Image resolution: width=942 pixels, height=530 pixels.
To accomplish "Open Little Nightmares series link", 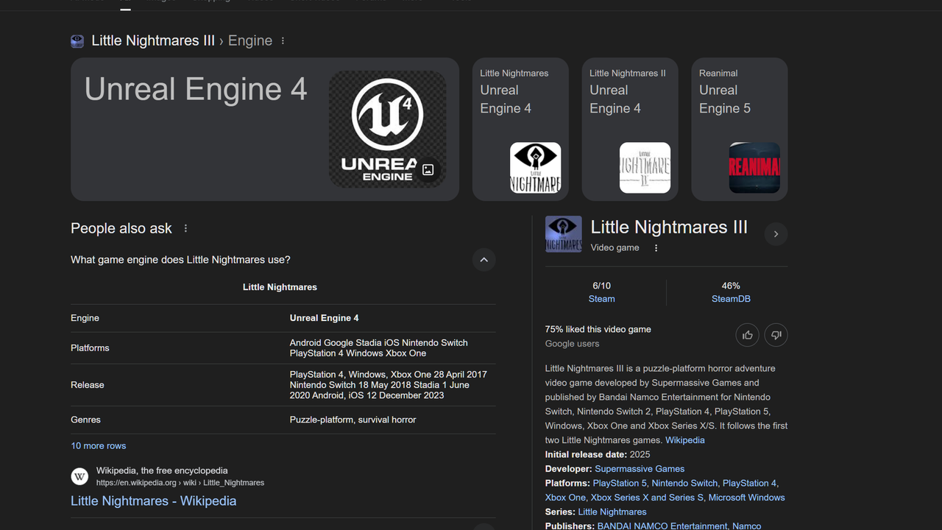I will pyautogui.click(x=612, y=512).
